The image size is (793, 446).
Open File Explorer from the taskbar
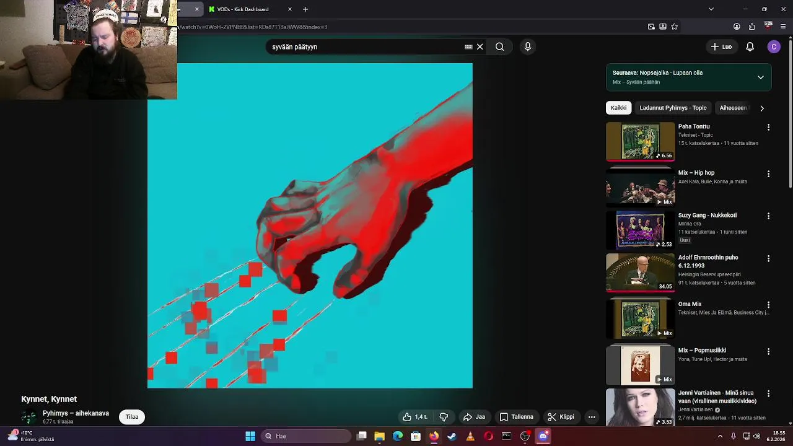379,436
